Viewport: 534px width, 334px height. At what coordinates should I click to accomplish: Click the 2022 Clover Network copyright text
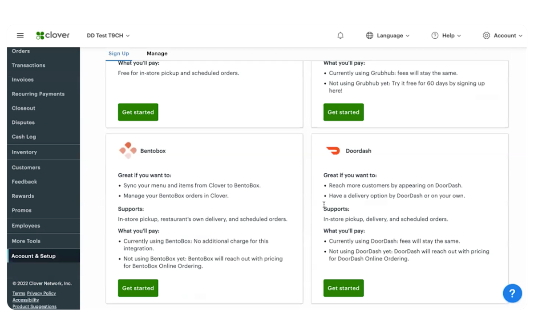[42, 283]
